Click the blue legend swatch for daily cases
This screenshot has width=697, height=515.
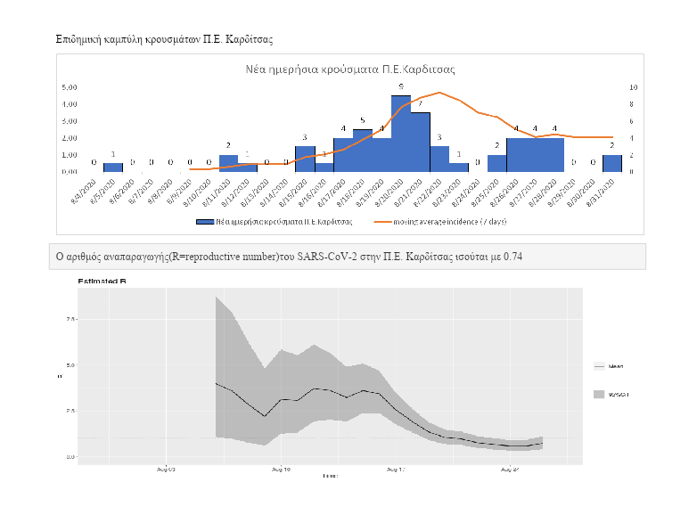coord(204,221)
